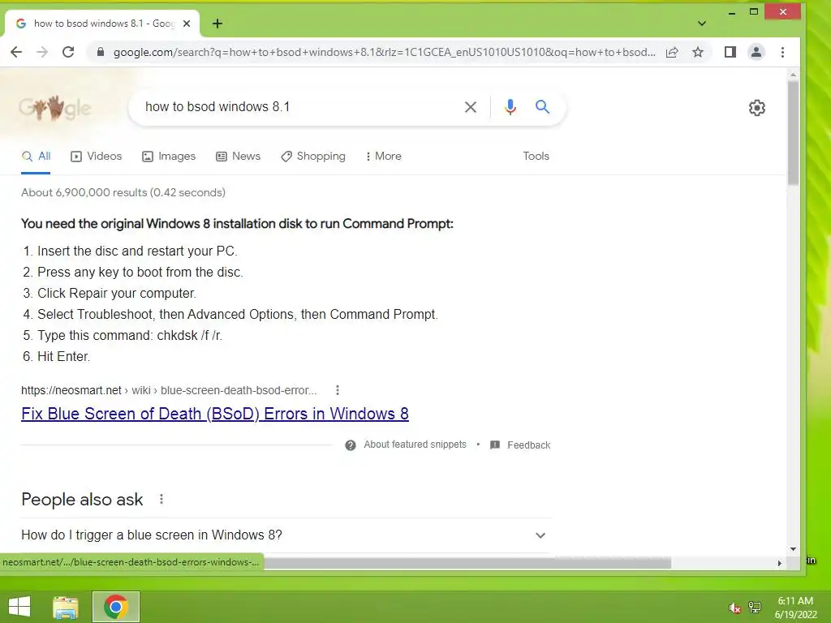
Task: Open the search Tools options
Action: [x=536, y=157]
